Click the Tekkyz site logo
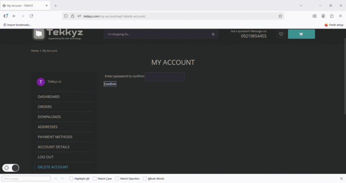Viewport: 346px width, 183px height. pyautogui.click(x=58, y=34)
